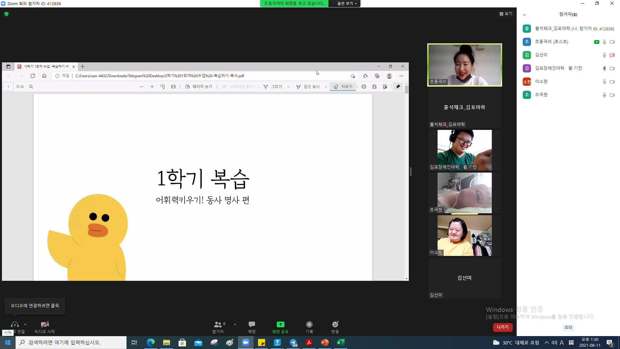Select the 강조 표시 highlight tool
620x349 pixels.
click(308, 87)
